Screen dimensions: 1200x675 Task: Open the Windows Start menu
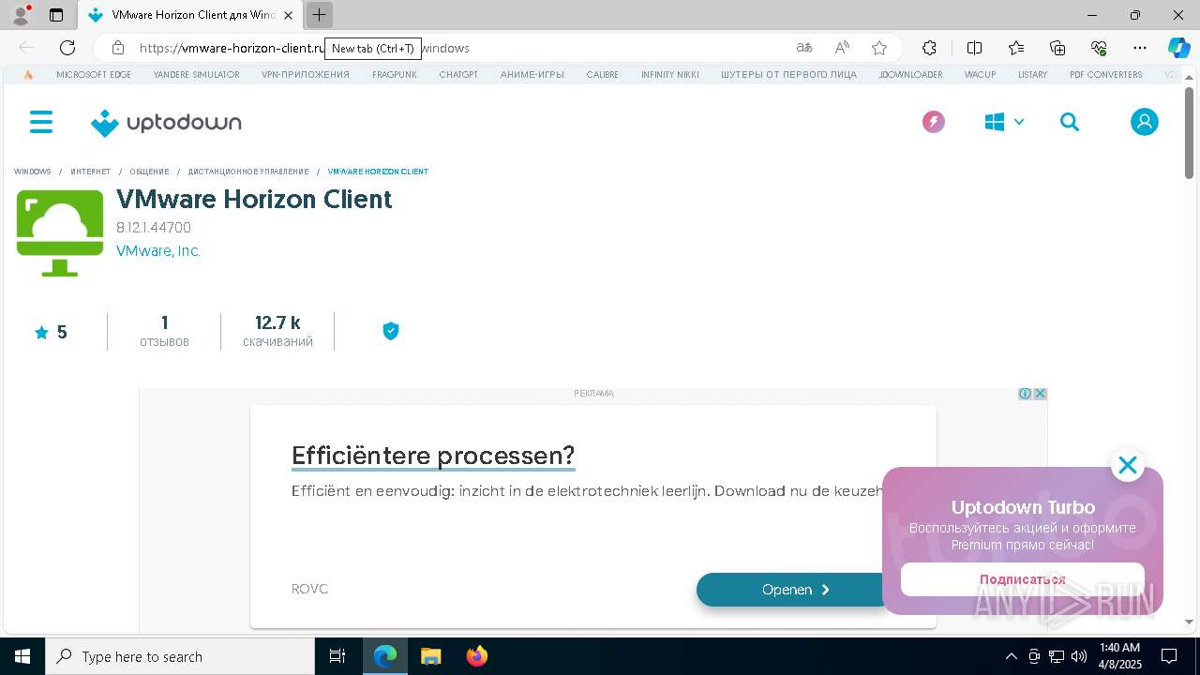coord(22,656)
